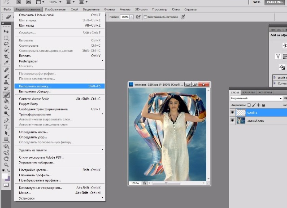Choose the Paint Bucket tool
The height and width of the screenshot is (208, 287).
[x=6, y=101]
